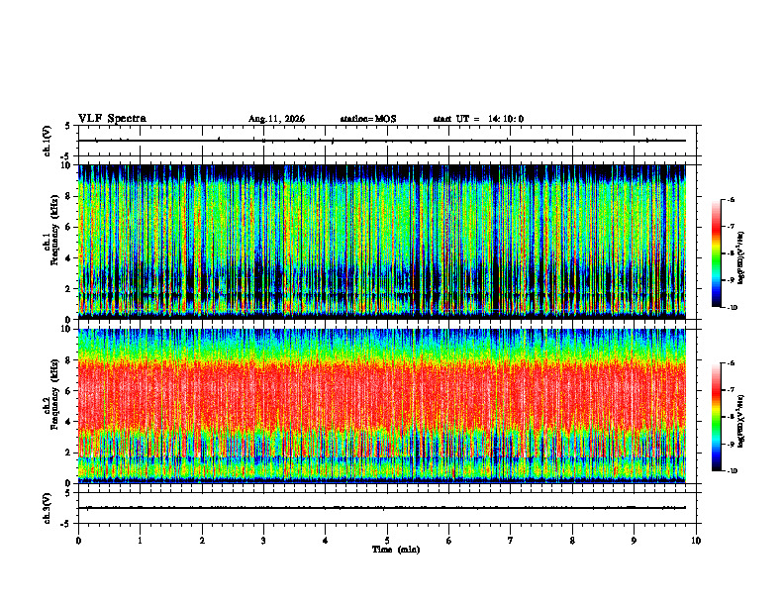Image resolution: width=784 pixels, height=606 pixels.
Task: Click the VLF Spectra title text
Action: click(x=112, y=119)
